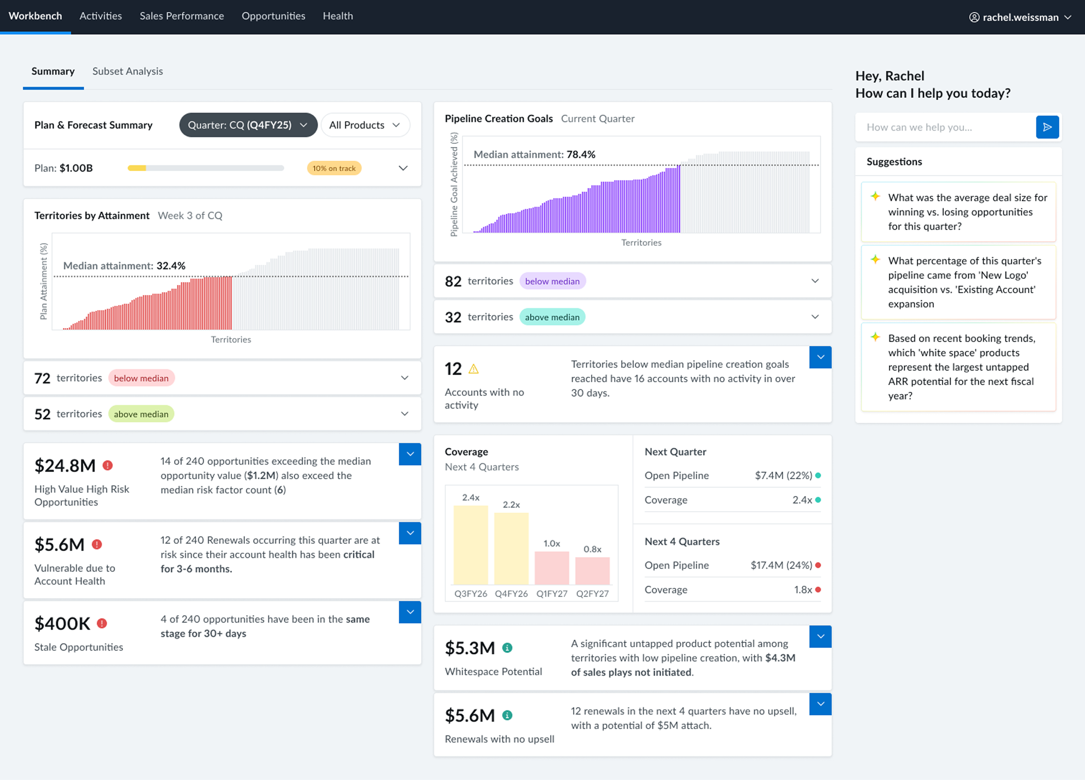Toggle the Stale Opportunities blue chevron button
Image resolution: width=1085 pixels, height=780 pixels.
tap(410, 612)
